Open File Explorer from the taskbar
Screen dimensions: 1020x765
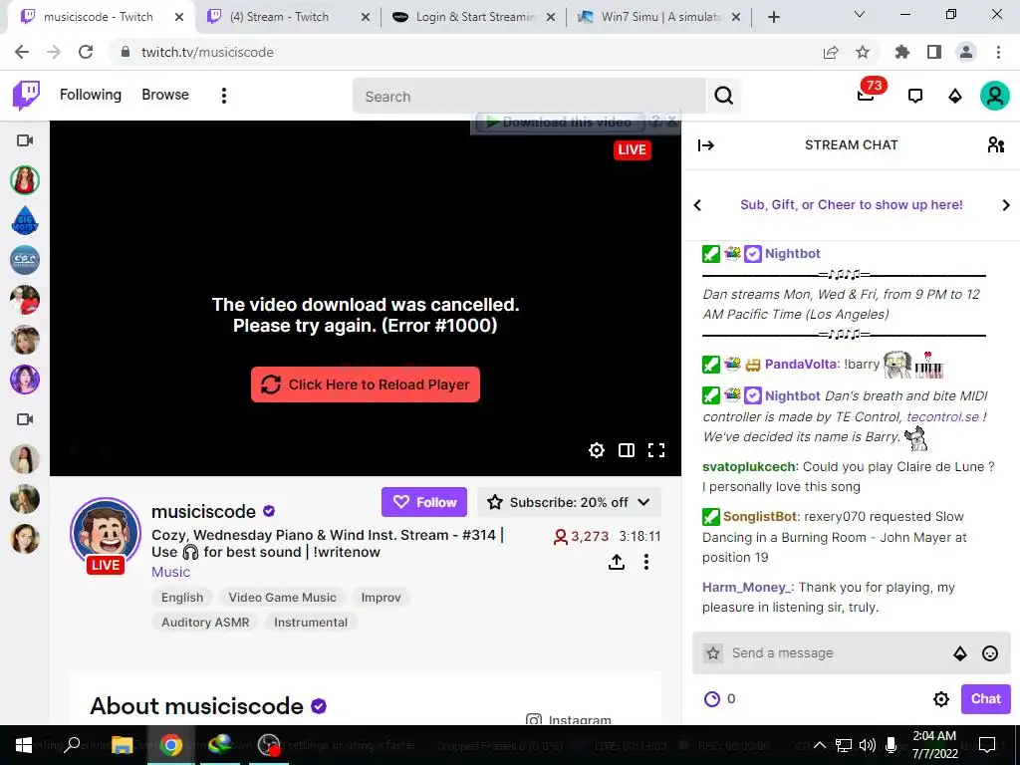point(122,745)
